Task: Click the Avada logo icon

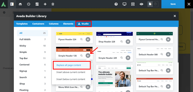Action: (x=4, y=4)
